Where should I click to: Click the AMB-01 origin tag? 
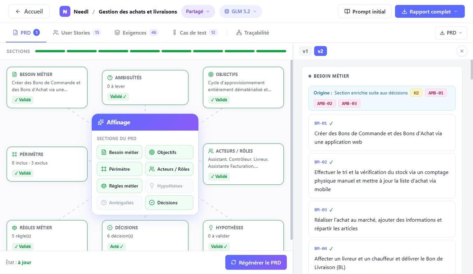click(436, 93)
